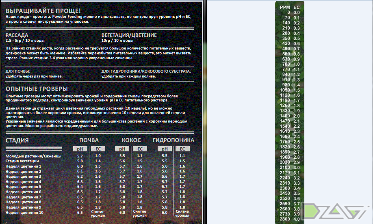Click the pH header box under ПОЧВА
This screenshot has width=373, height=224.
(x=80, y=149)
